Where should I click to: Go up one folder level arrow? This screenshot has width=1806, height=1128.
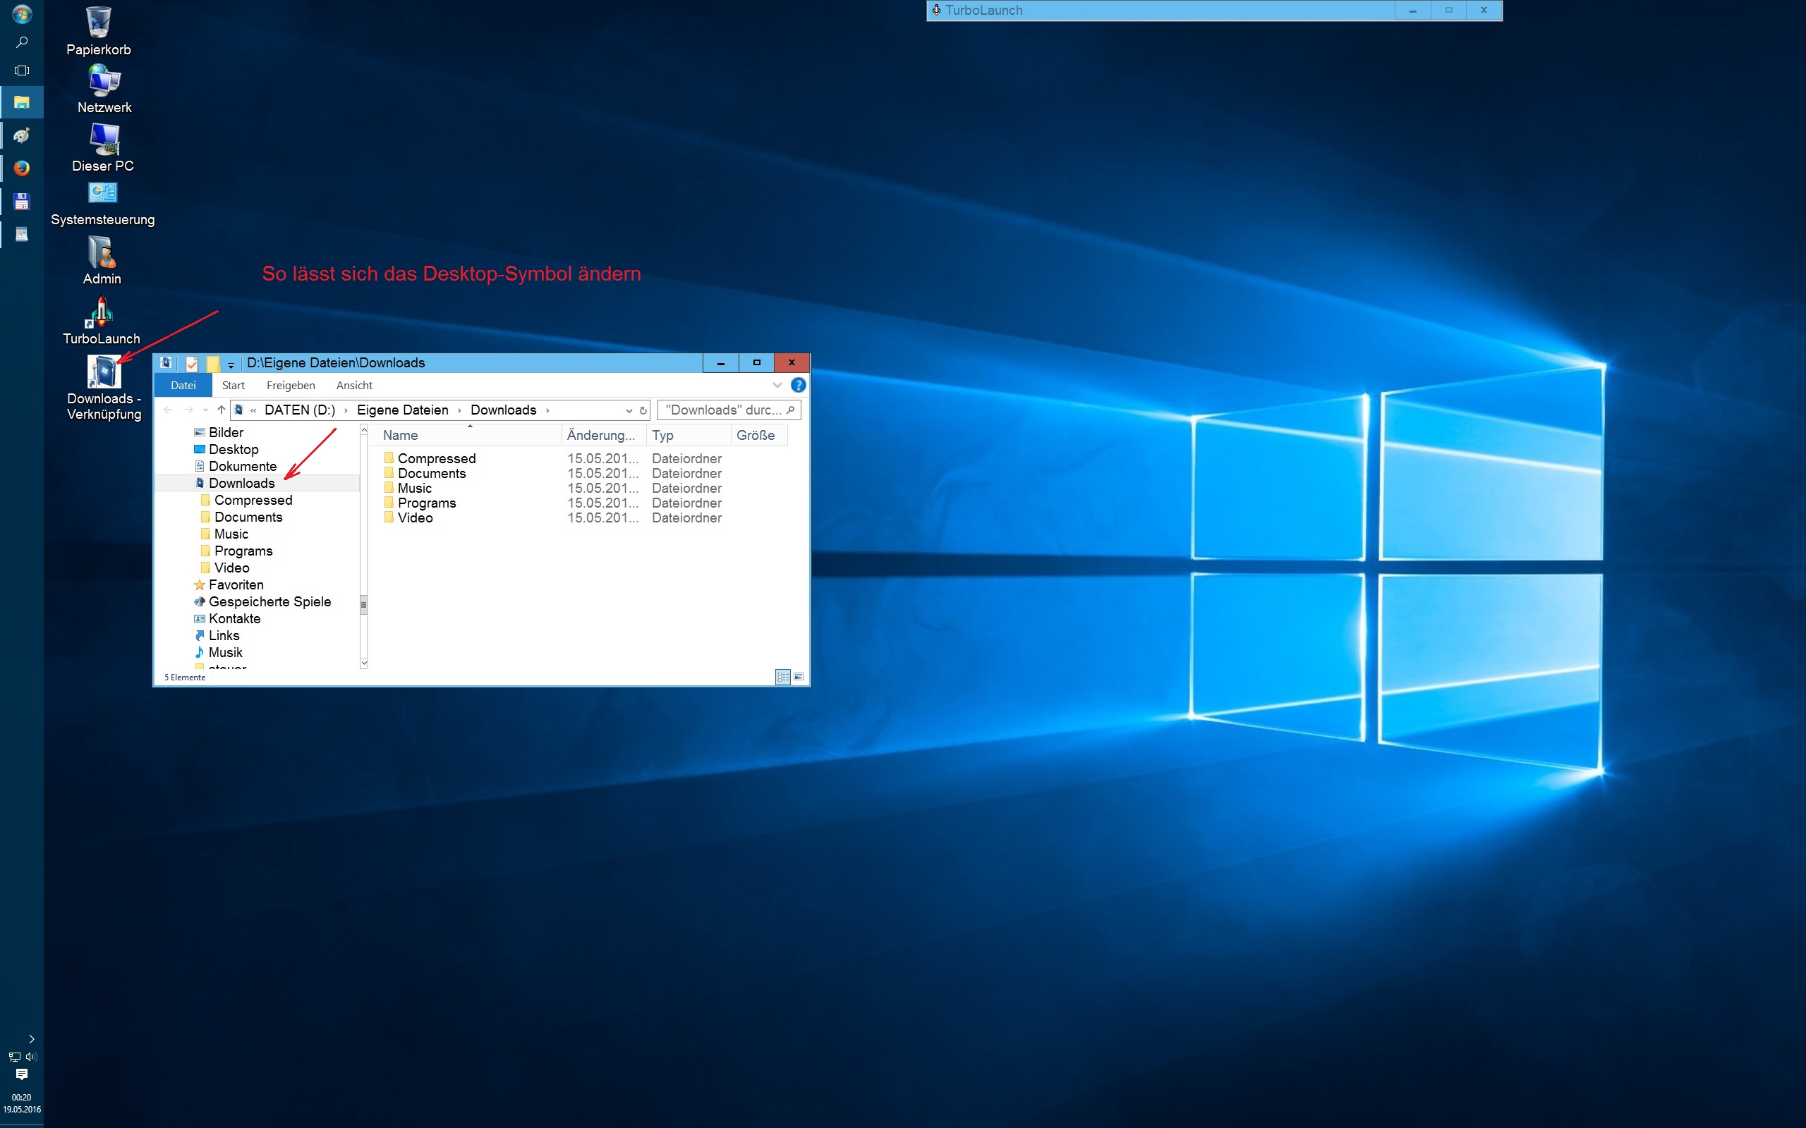[221, 410]
